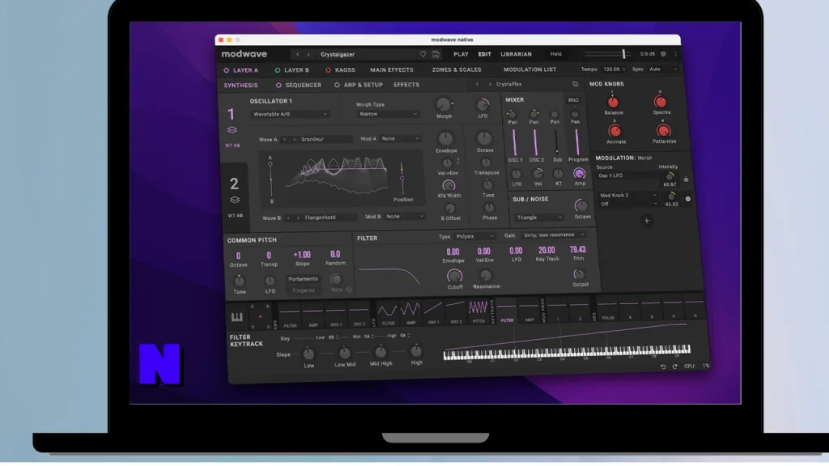Viewport: 829px width, 466px height.
Task: Click Oscillator 1 layer stack icon
Action: 232,130
